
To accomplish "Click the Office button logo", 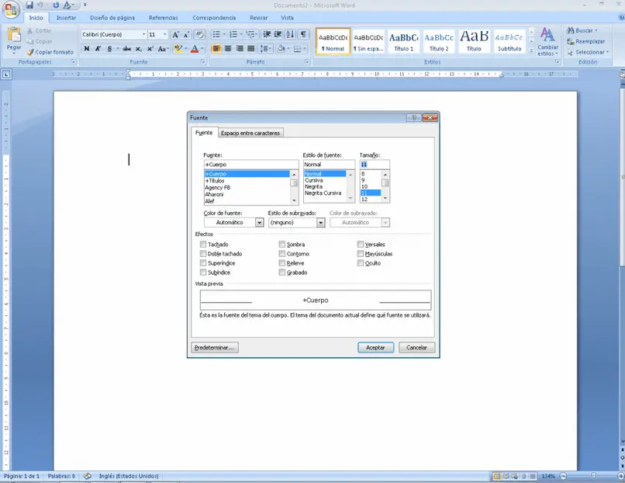I will 11,9.
